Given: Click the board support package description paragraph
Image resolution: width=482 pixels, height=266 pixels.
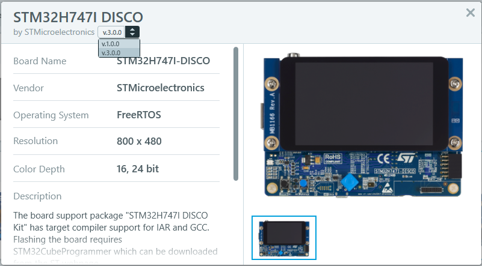Looking at the screenshot, I should point(116,238).
